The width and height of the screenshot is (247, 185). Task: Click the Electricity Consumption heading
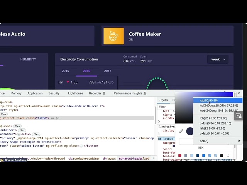79,59
